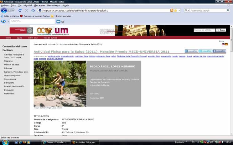
Task: Open the Windows Start button
Action: tap(5, 142)
